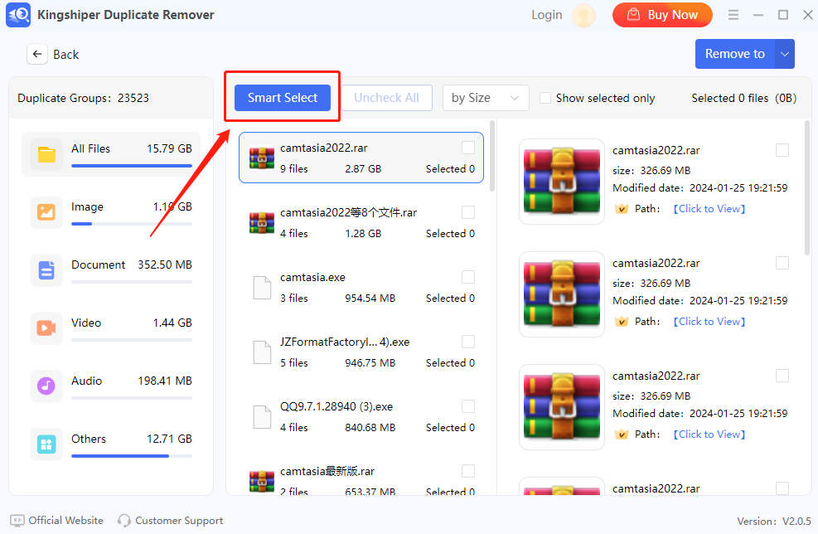This screenshot has height=534, width=818.
Task: Click the rar icon of camtasia2022等8个文件.rar group
Action: pos(262,223)
